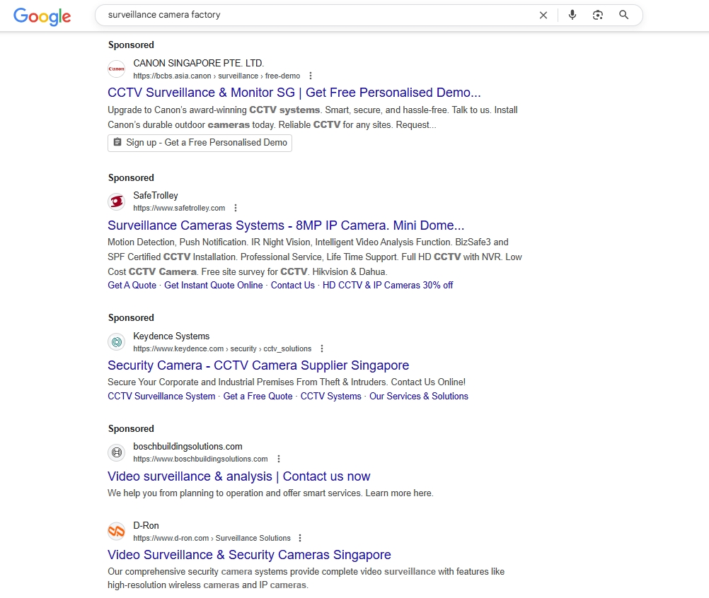Open three-dot menu for D-Ron result
Viewport: 709px width, 598px height.
tap(300, 538)
